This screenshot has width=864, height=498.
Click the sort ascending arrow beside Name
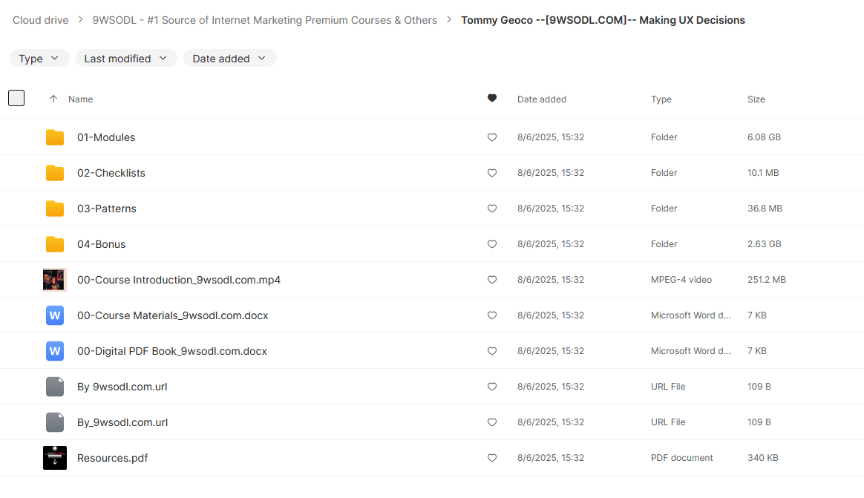click(x=53, y=99)
